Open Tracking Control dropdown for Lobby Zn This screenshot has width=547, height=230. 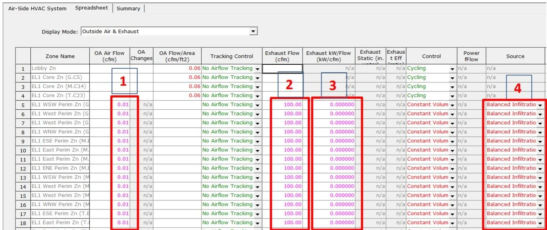coord(257,69)
